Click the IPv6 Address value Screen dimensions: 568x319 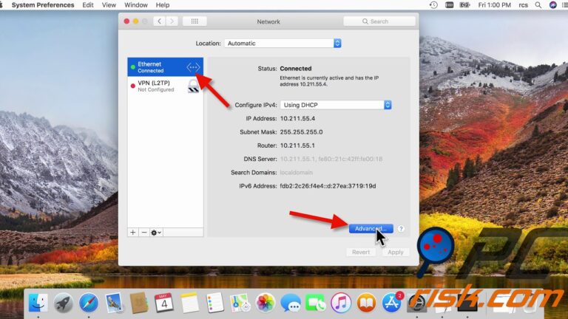tap(328, 186)
